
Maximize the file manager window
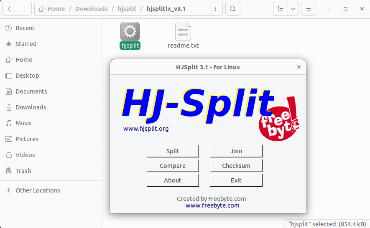point(345,9)
